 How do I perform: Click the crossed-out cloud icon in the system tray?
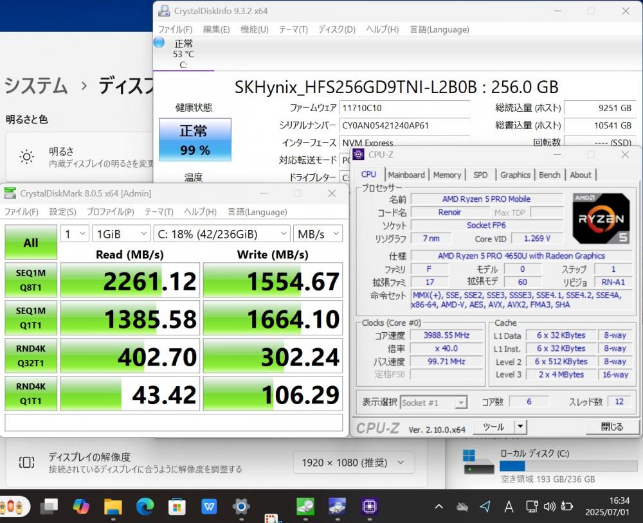coord(462,507)
